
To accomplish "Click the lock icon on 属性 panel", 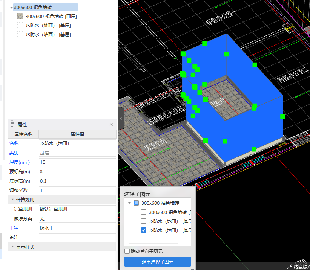I will 12,124.
